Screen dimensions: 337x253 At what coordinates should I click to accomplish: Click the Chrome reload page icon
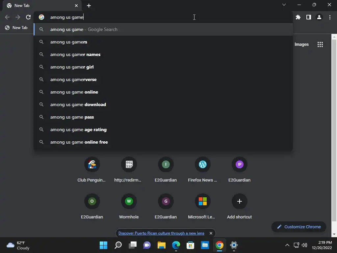[x=28, y=17]
